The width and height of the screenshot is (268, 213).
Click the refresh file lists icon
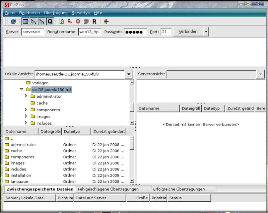[x=62, y=21]
